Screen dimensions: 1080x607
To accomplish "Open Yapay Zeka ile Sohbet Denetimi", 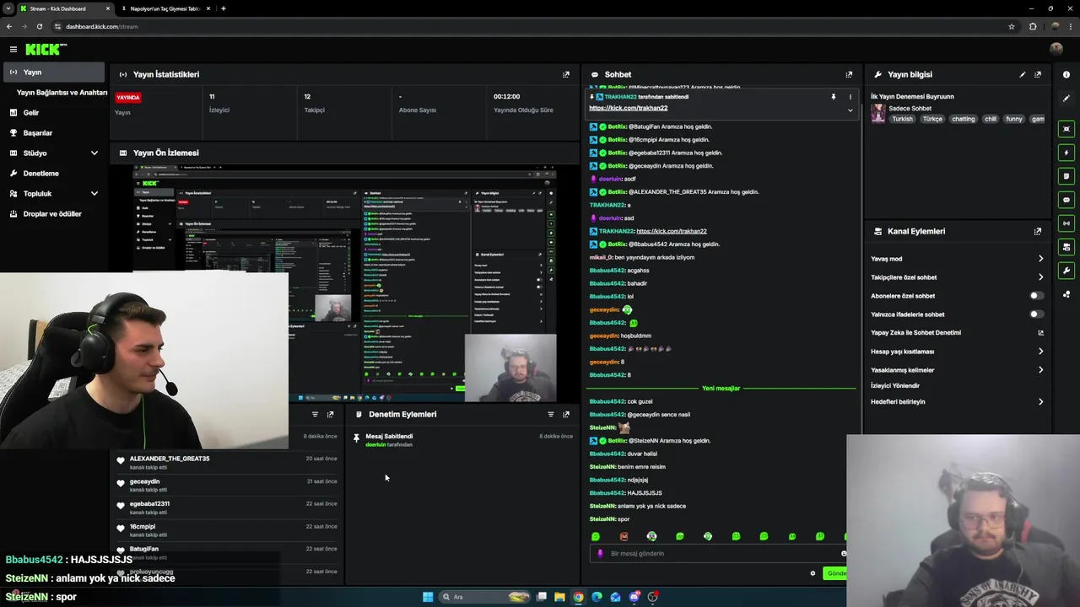I will pyautogui.click(x=957, y=333).
